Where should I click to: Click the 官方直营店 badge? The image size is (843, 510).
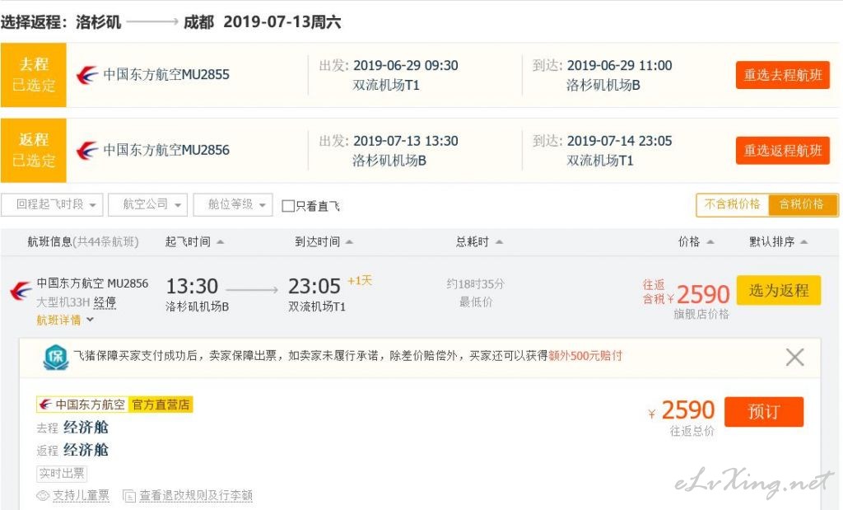click(161, 405)
